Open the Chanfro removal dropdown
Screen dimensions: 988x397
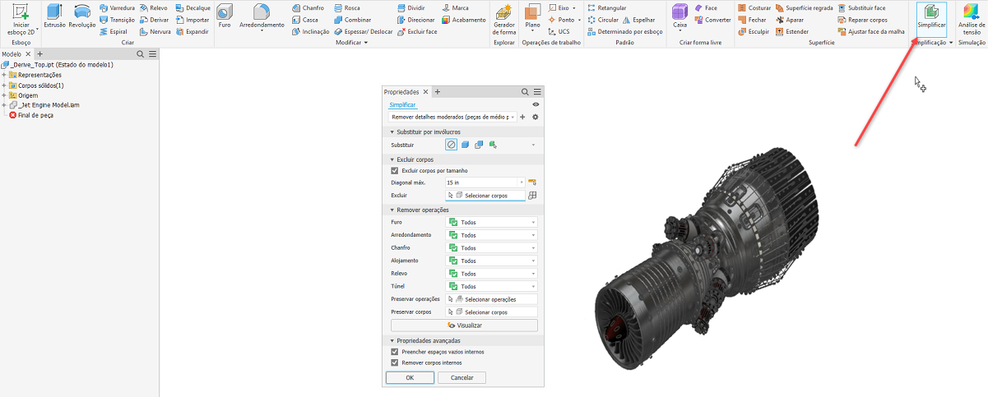tap(491, 247)
